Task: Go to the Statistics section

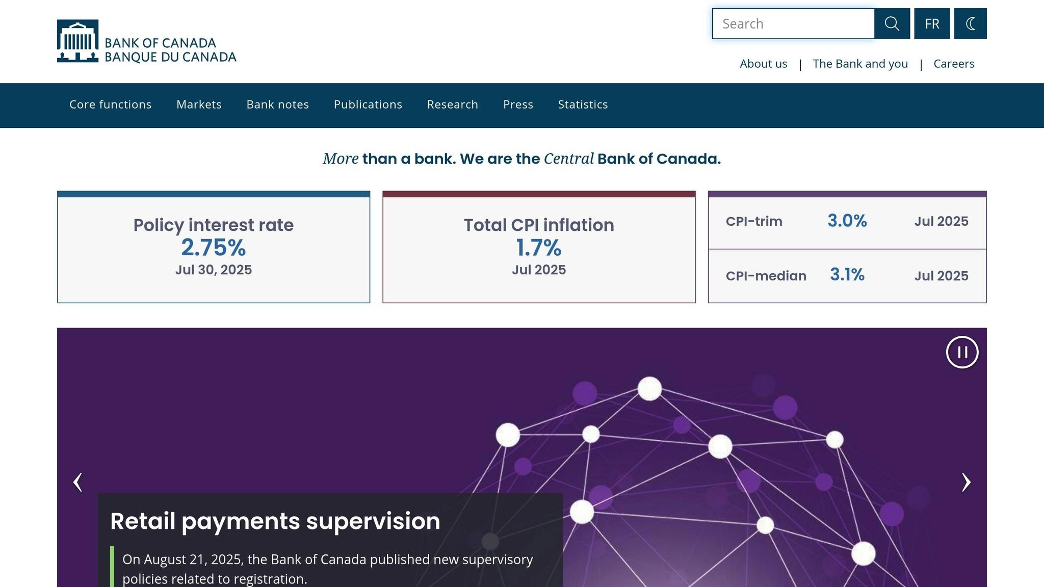Action: [583, 104]
